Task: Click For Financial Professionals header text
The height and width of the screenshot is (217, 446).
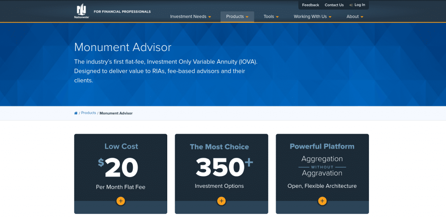Action: 122,12
